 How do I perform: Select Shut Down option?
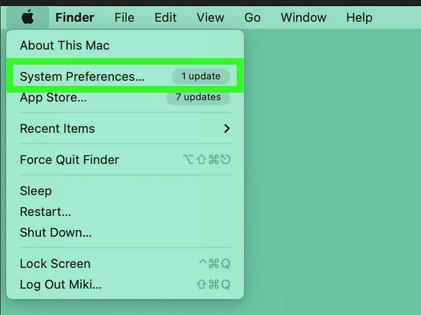tap(125, 232)
